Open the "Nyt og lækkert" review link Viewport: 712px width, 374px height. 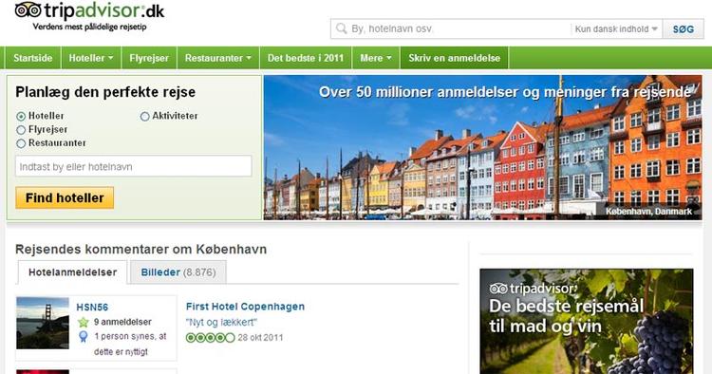point(221,322)
